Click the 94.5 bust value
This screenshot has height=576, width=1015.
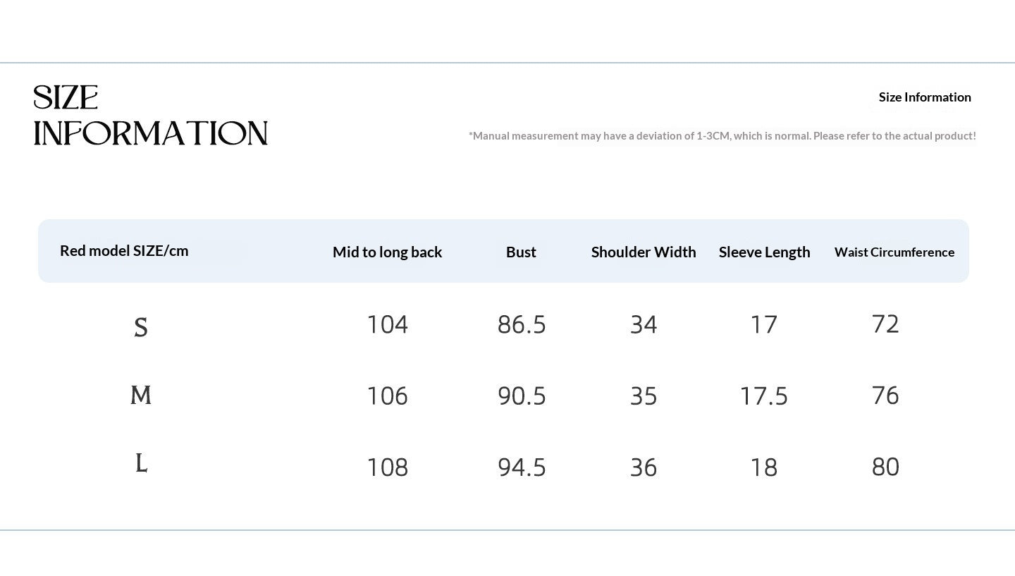[522, 467]
